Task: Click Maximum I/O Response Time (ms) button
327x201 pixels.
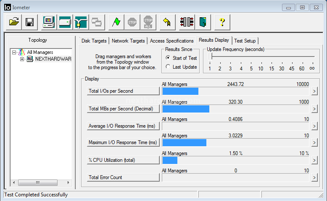Action: pyautogui.click(x=123, y=142)
